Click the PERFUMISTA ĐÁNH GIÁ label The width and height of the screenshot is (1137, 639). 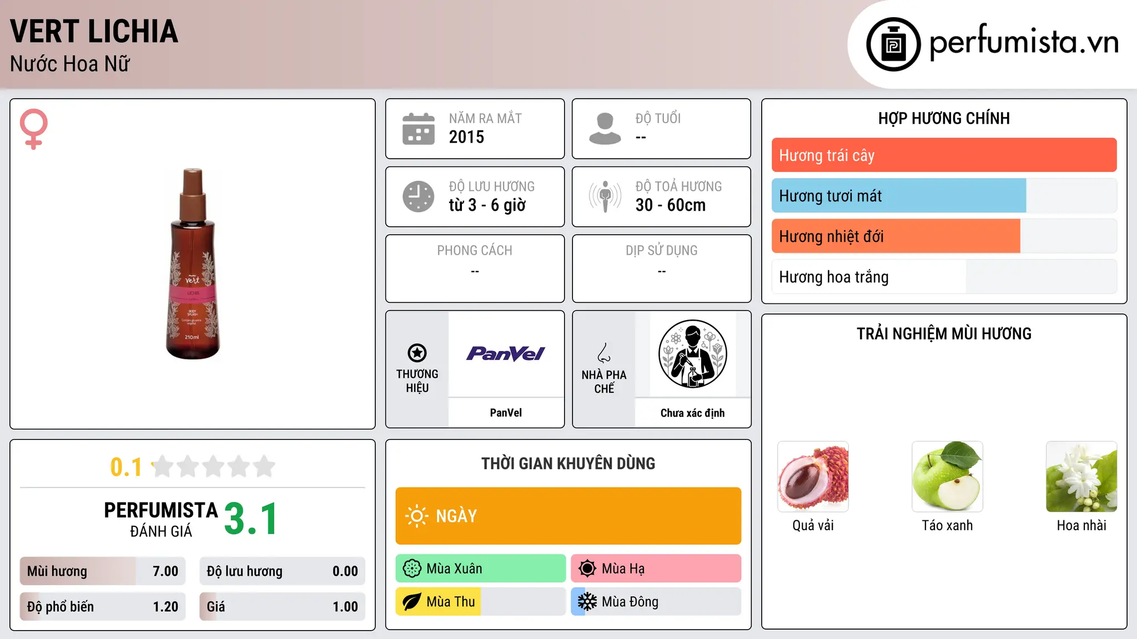[x=161, y=520]
